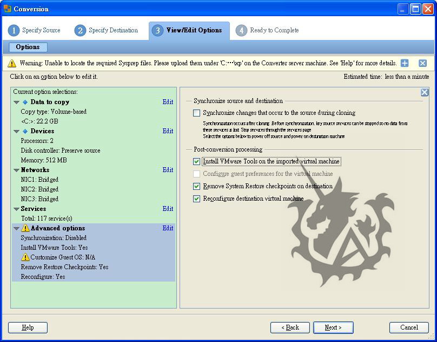Click the Advanced options heading

point(58,228)
